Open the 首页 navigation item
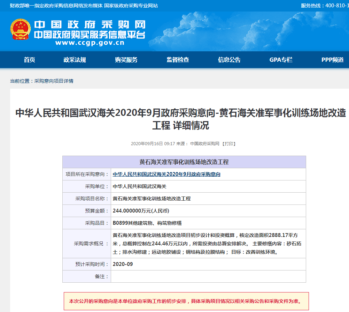 pyautogui.click(x=29, y=60)
